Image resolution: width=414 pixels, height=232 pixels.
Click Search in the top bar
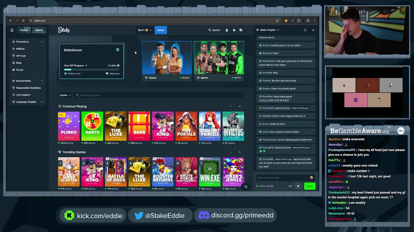tap(214, 30)
